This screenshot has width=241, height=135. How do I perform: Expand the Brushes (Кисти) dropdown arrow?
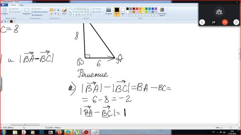[x=64, y=15]
